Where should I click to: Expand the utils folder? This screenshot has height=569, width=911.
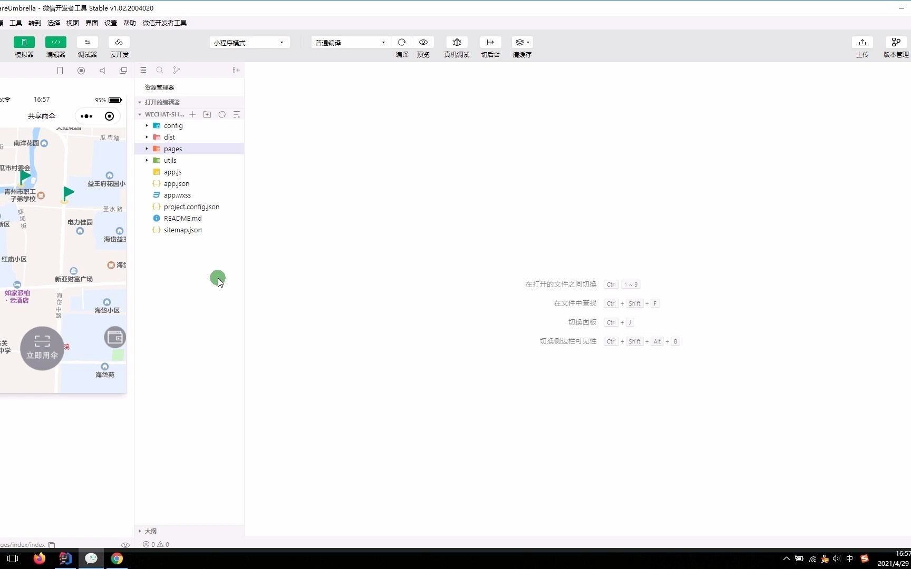(x=189, y=161)
